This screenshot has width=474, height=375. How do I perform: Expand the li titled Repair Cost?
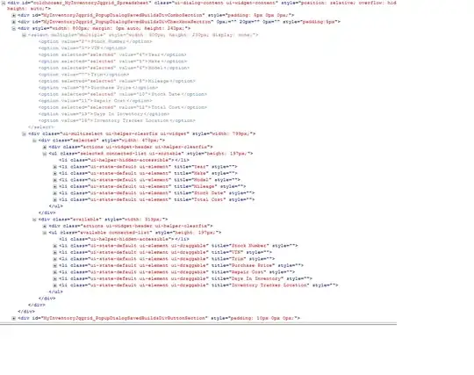54,272
